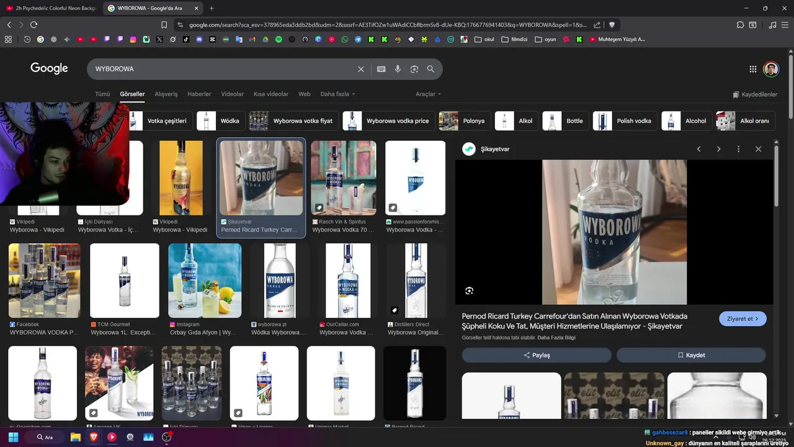Switch to the Haberler tab

click(x=199, y=94)
